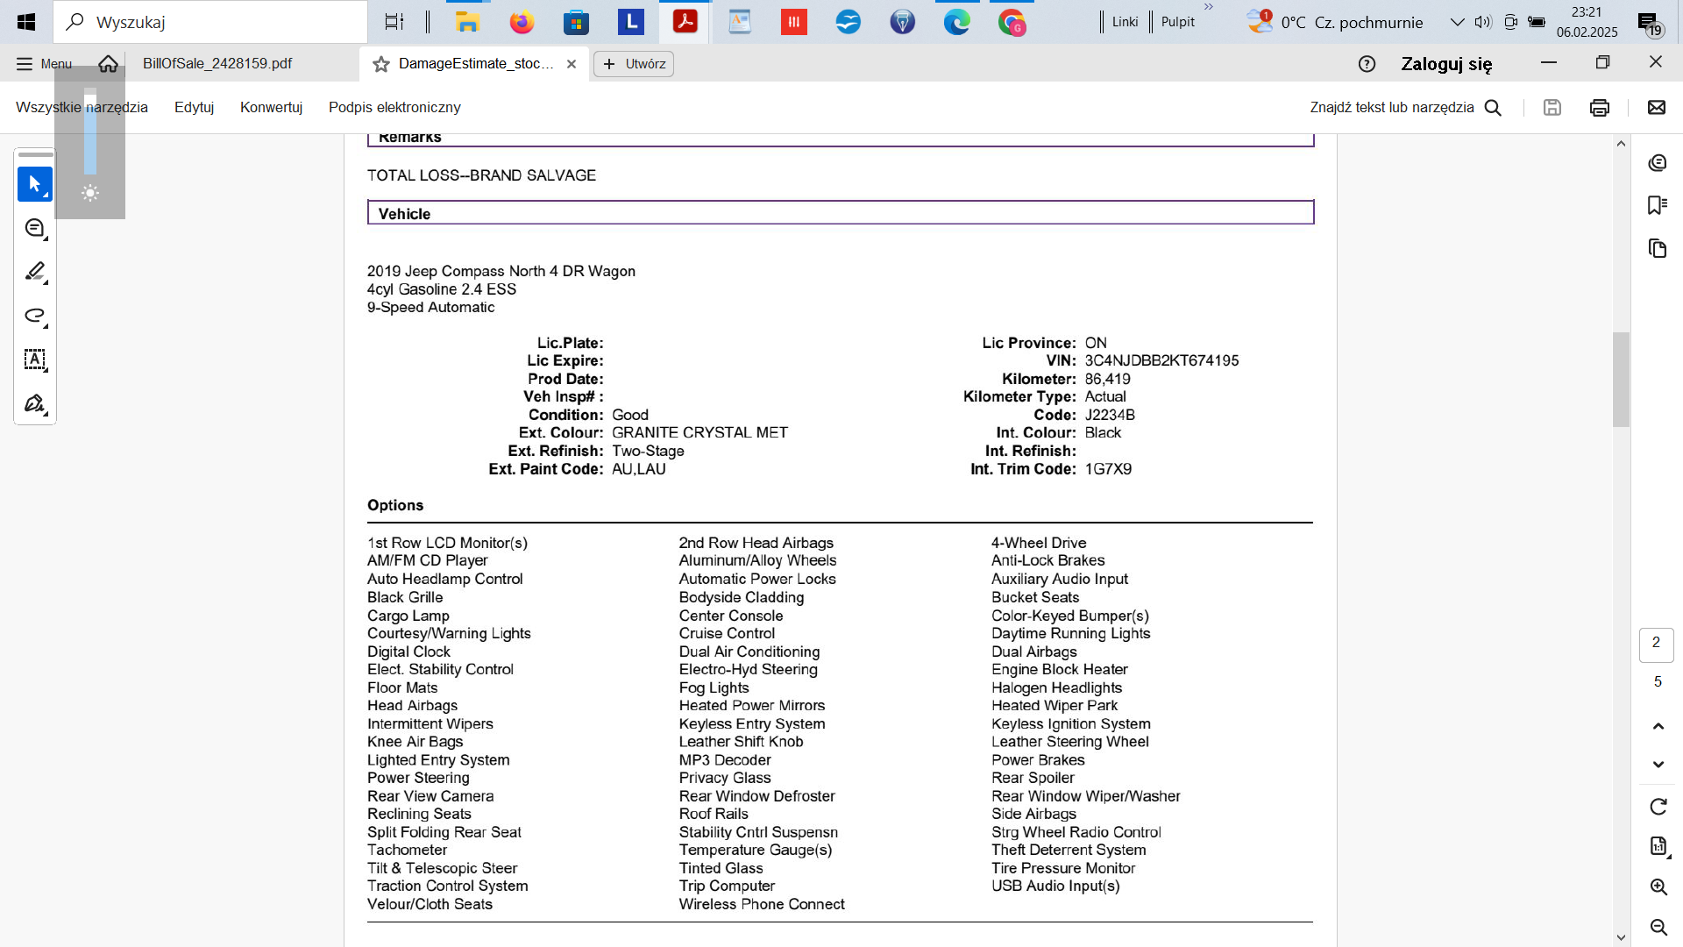1683x947 pixels.
Task: Pick the freehand draw tool
Action: (x=35, y=316)
